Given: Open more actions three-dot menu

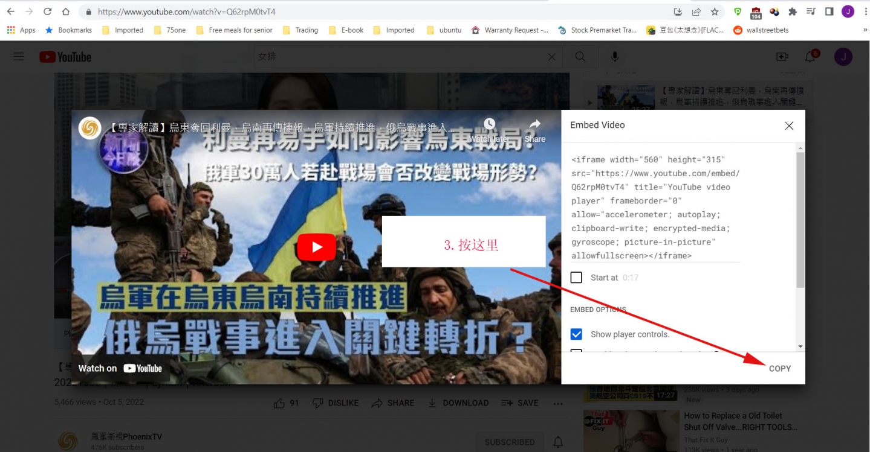Looking at the screenshot, I should tap(558, 403).
